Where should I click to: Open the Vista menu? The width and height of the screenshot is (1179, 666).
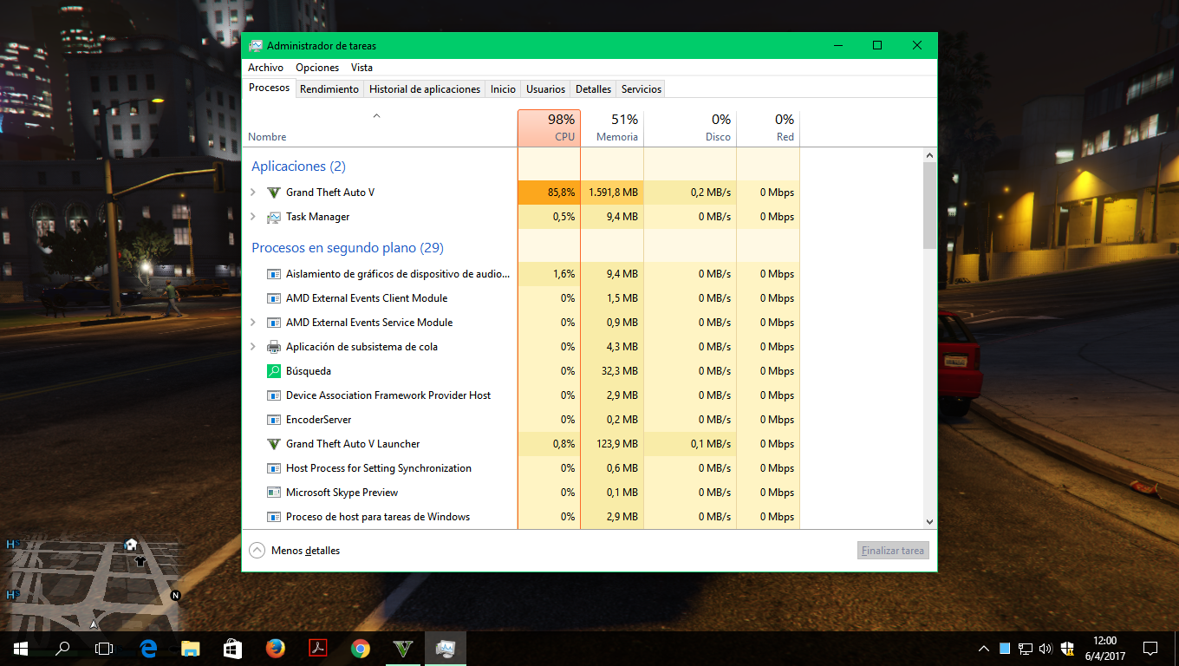tap(362, 68)
